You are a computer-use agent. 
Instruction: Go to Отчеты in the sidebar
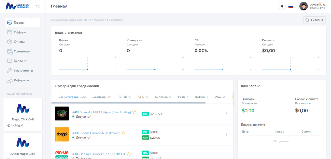(19, 42)
